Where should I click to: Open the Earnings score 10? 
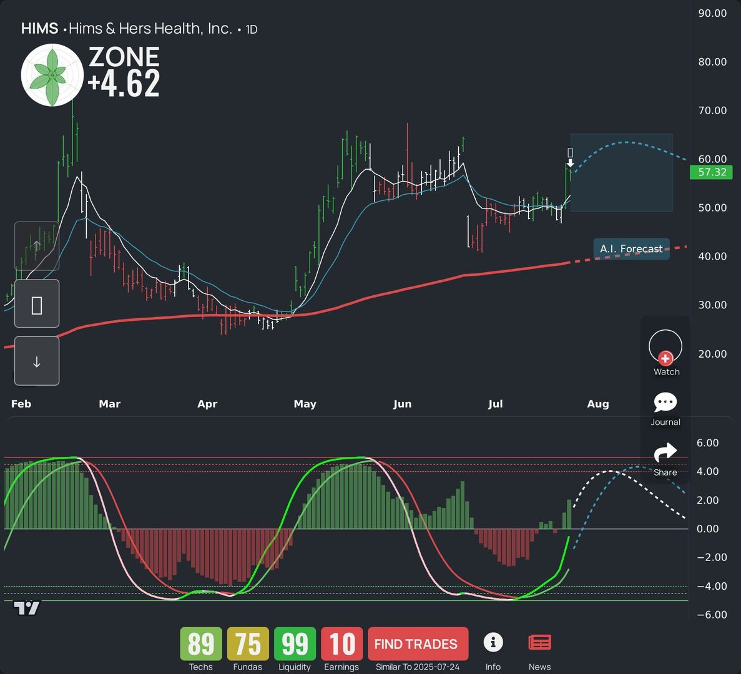(x=341, y=644)
